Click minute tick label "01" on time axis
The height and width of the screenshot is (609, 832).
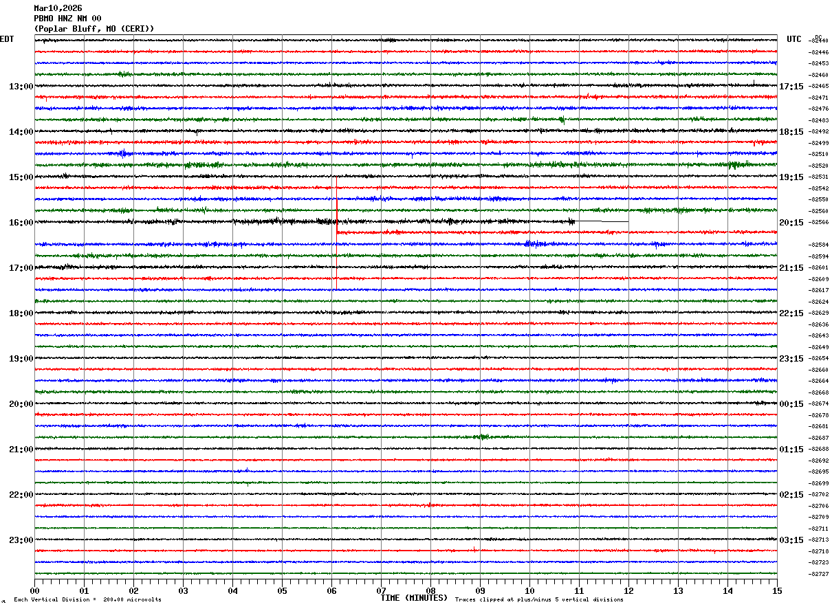coord(84,591)
